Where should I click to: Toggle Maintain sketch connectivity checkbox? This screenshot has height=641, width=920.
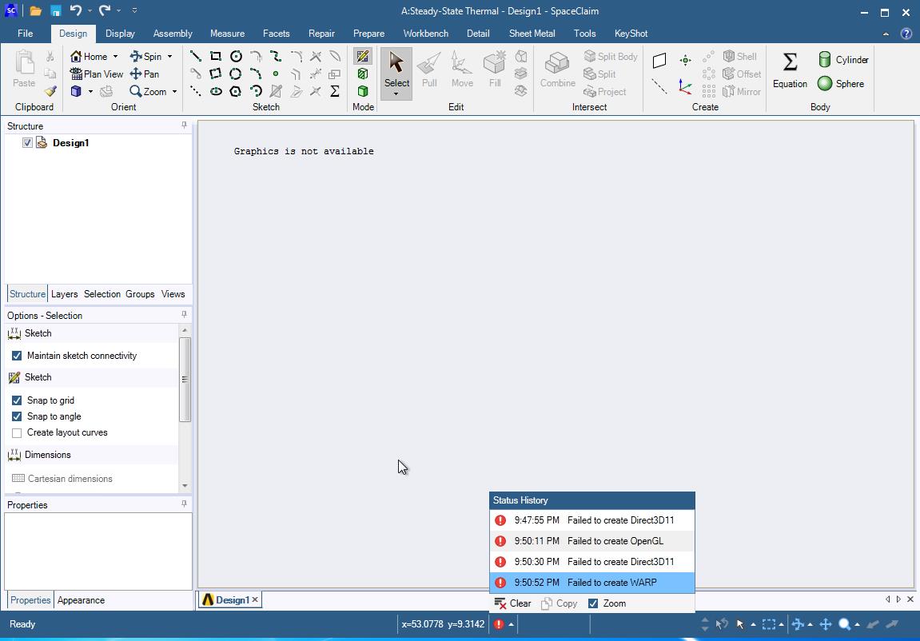17,356
